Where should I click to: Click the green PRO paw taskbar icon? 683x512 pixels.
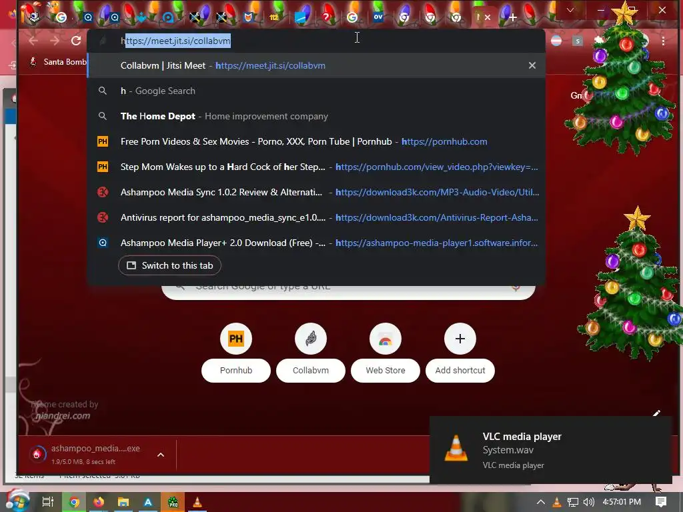click(x=173, y=503)
